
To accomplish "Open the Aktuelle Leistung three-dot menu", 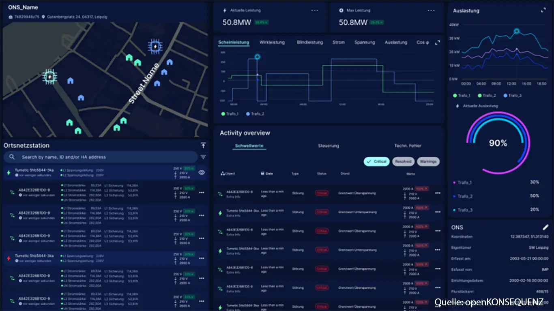I will [x=315, y=11].
